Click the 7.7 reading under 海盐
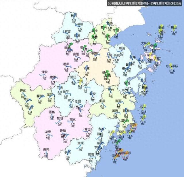 pyautogui.click(x=108, y=41)
